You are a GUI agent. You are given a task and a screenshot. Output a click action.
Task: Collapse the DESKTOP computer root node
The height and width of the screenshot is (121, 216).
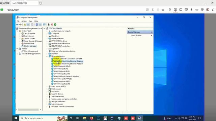pos(44,28)
